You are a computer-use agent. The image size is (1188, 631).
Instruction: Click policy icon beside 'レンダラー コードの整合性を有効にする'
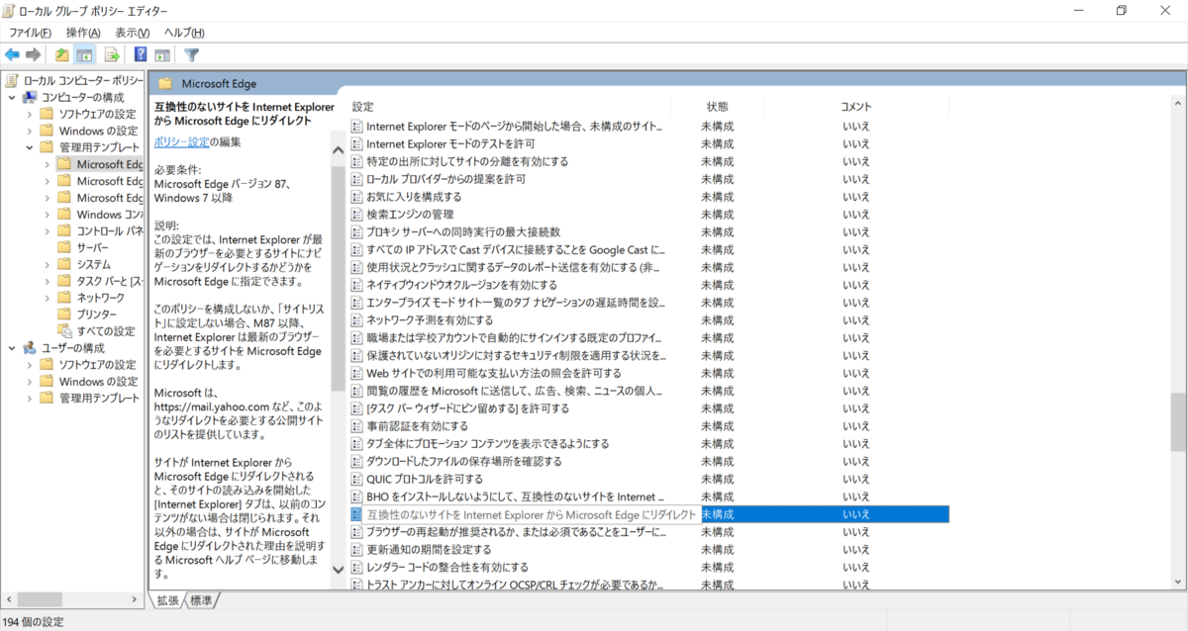(357, 567)
